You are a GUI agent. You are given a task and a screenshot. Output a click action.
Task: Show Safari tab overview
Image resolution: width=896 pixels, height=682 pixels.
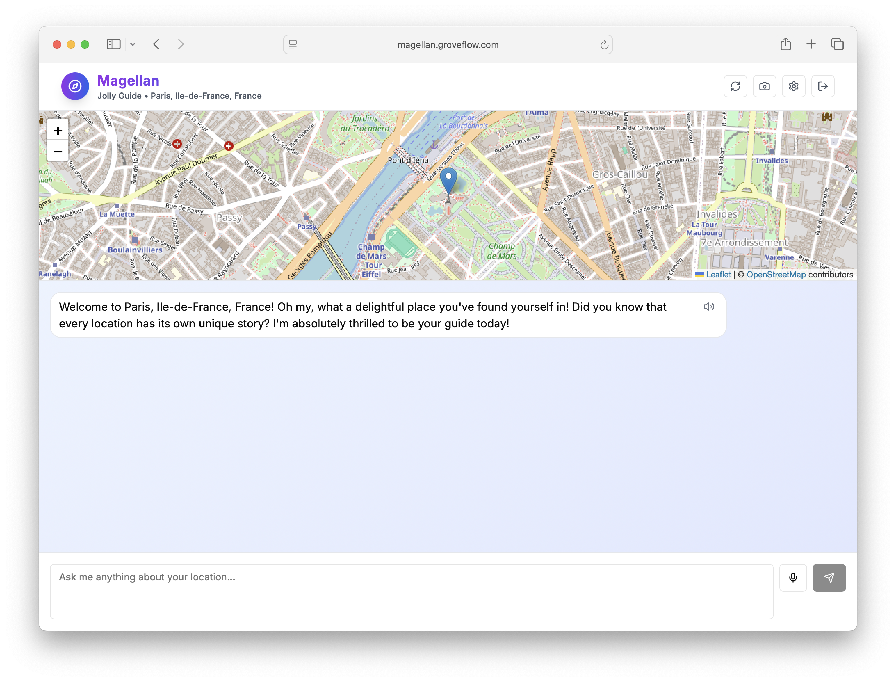(837, 44)
